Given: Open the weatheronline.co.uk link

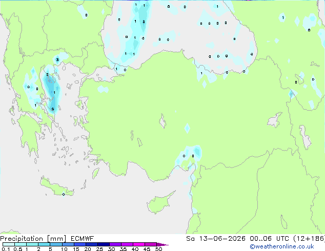Looking at the screenshot, I should pyautogui.click(x=282, y=246).
